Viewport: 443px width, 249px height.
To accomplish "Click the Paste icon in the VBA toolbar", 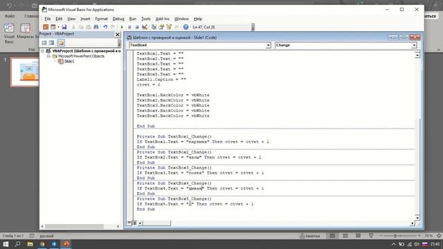I will coord(89,27).
